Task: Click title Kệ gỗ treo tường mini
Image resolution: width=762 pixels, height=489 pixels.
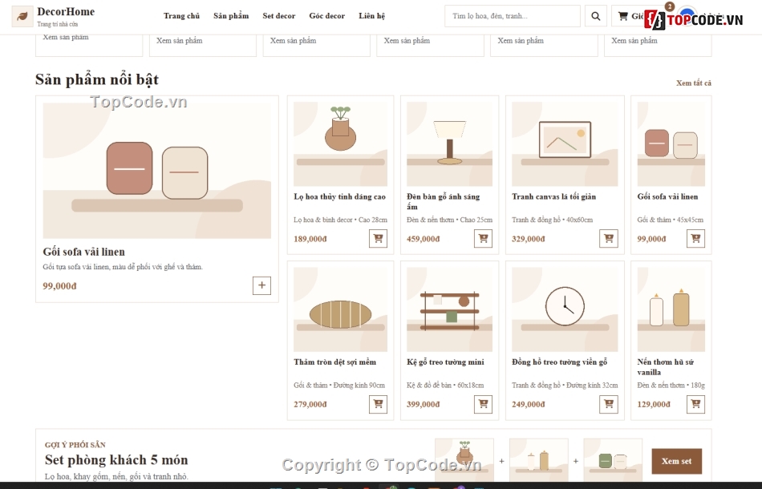Action: point(446,362)
